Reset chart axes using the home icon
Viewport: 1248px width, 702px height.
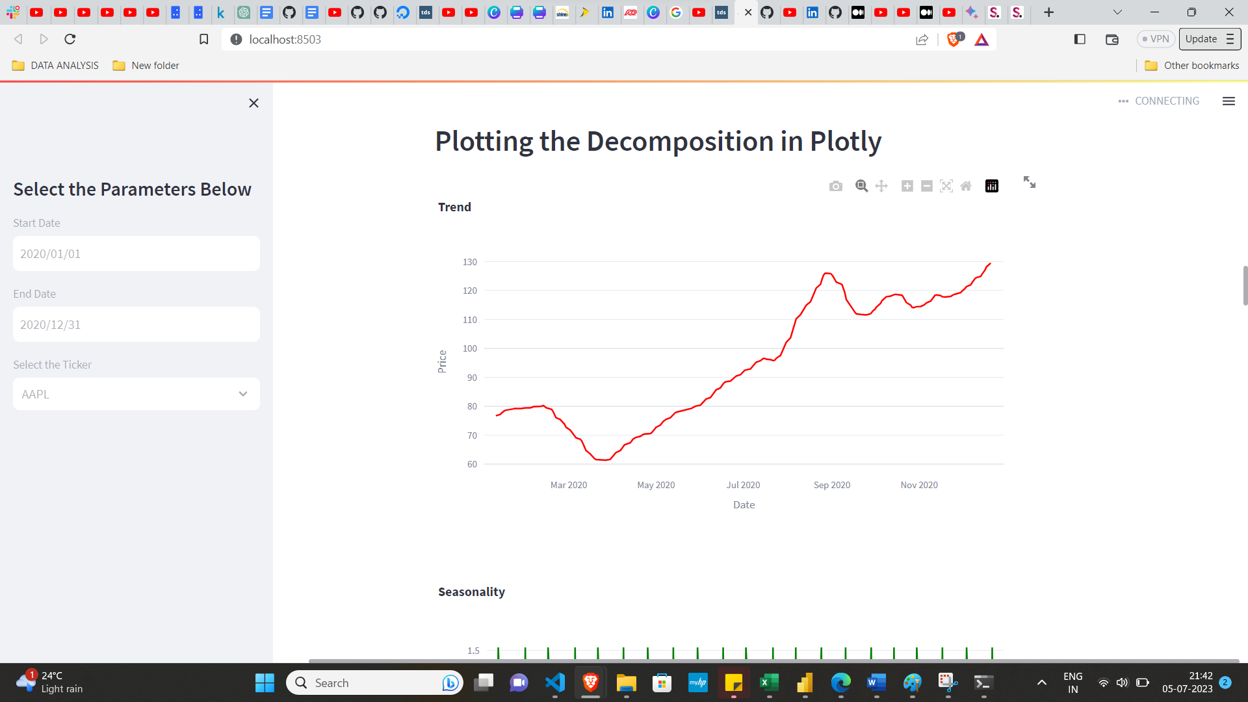coord(966,186)
